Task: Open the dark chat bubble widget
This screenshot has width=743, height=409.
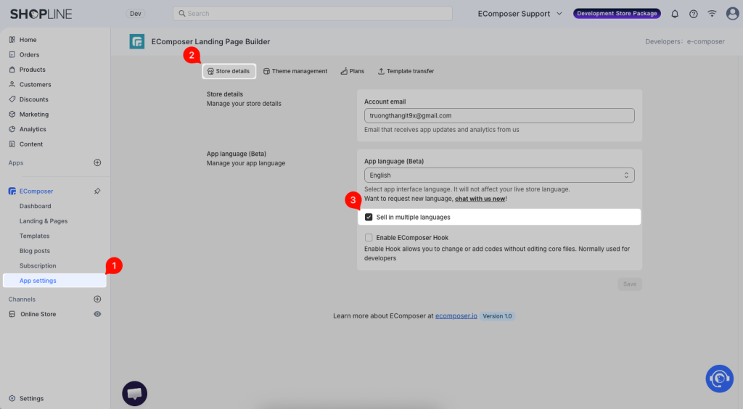Action: [x=134, y=393]
